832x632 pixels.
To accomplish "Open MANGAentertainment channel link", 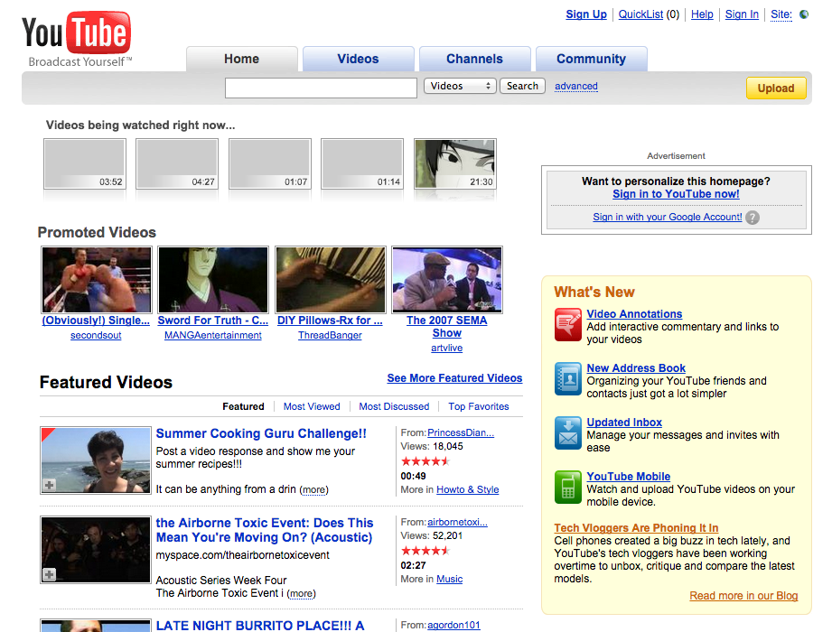I will (x=213, y=335).
